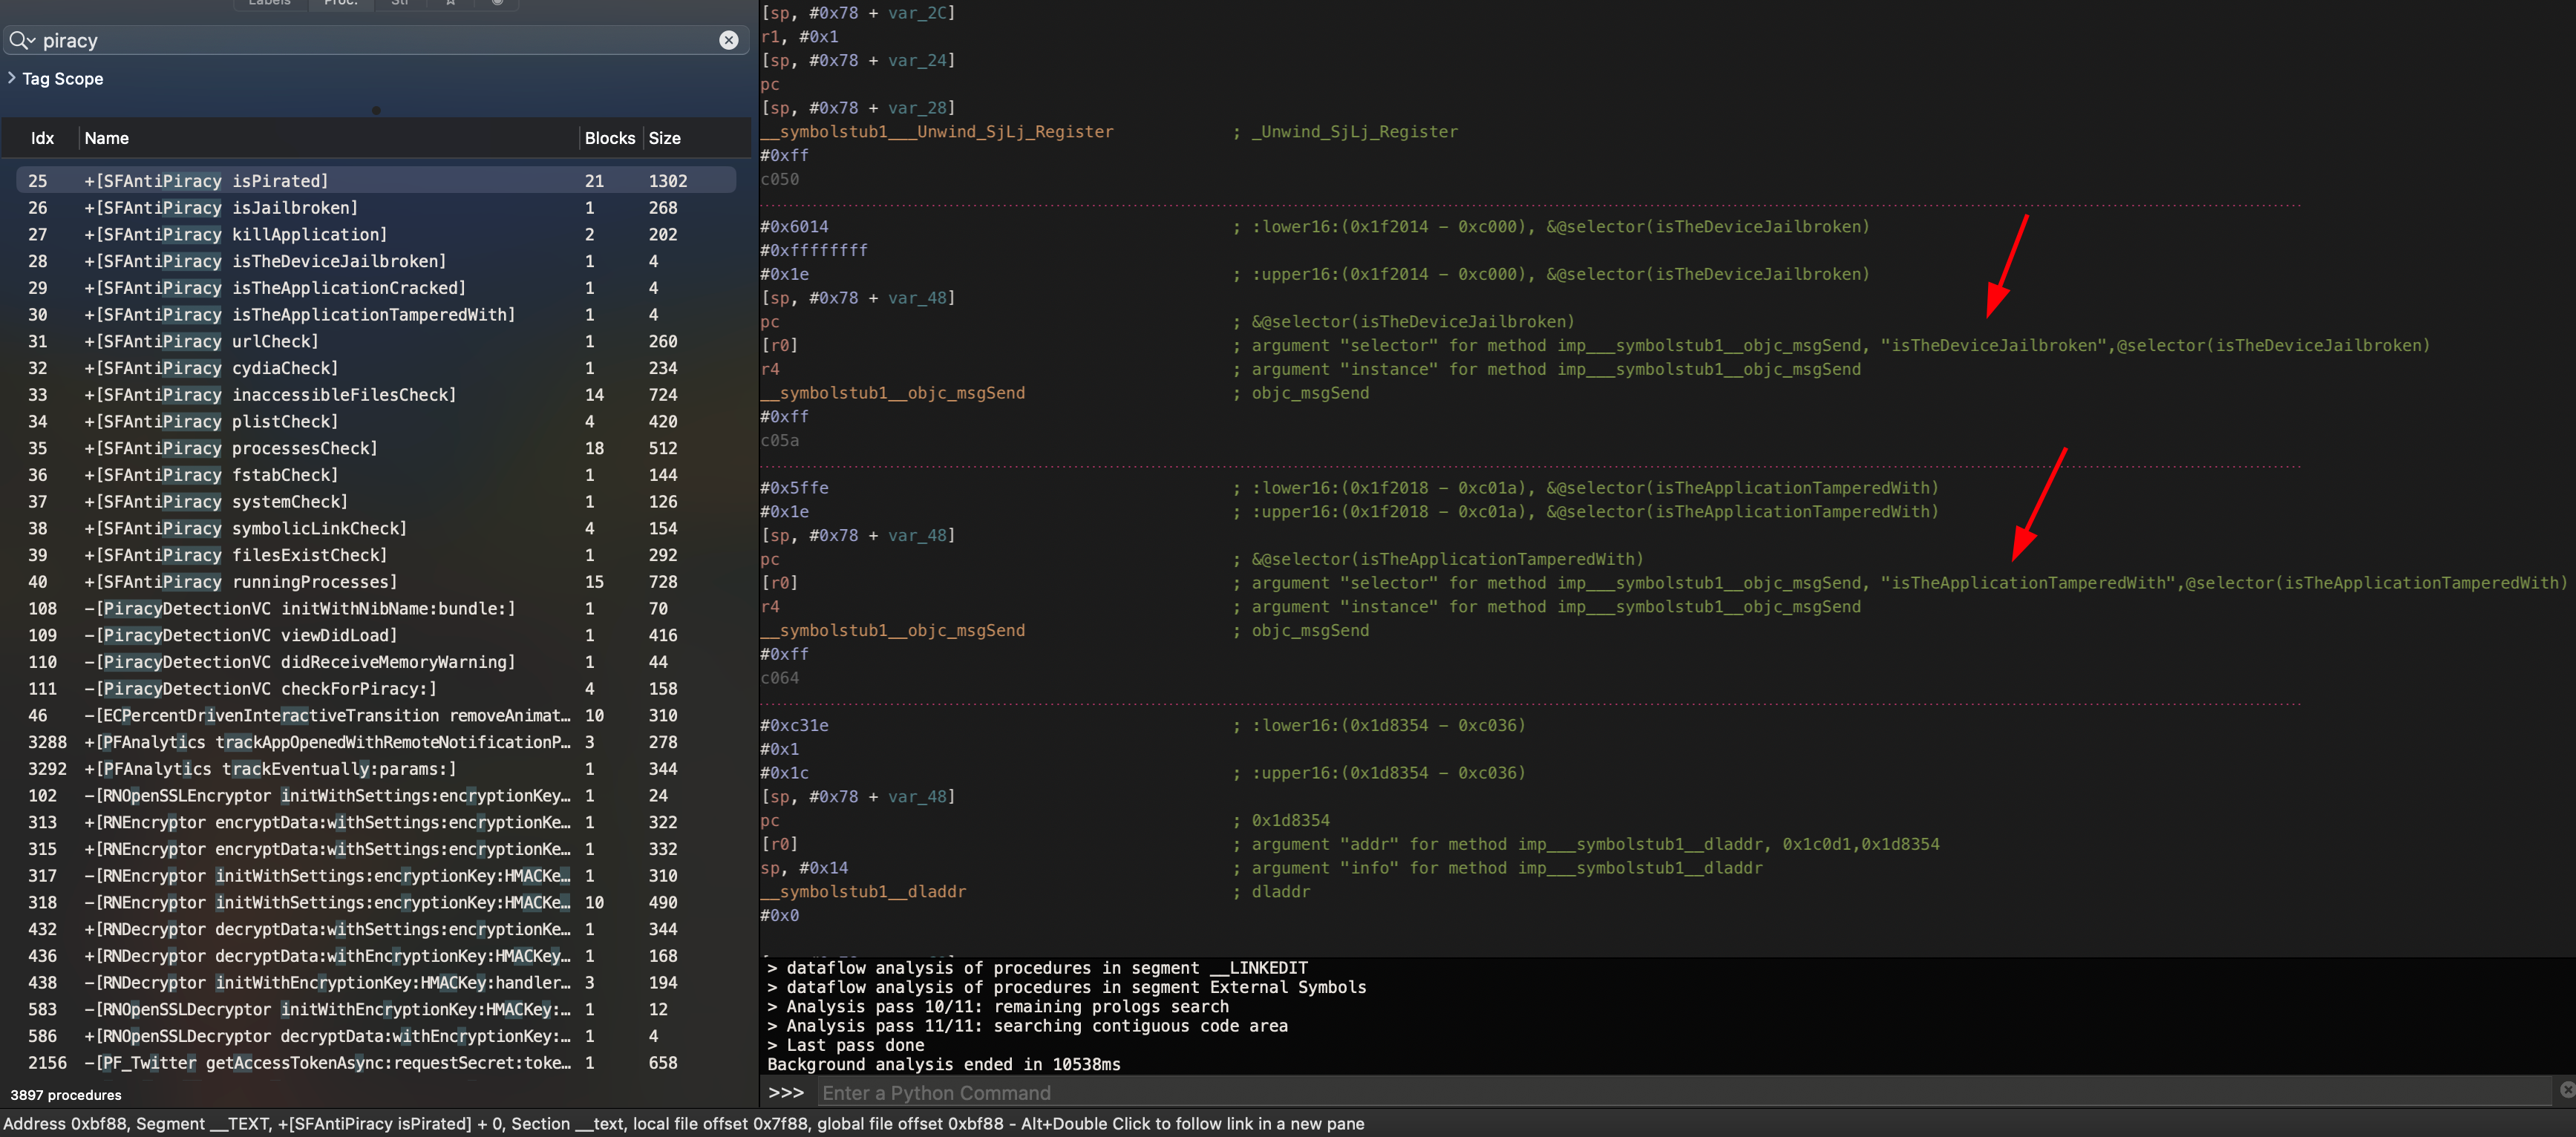Click Blocks value 21 of isPirated
The width and height of the screenshot is (2576, 1137).
point(594,181)
